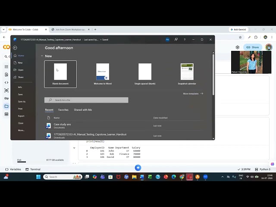The width and height of the screenshot is (276, 207).
Task: Bookmark page with the star icon
Action: coord(240,38)
